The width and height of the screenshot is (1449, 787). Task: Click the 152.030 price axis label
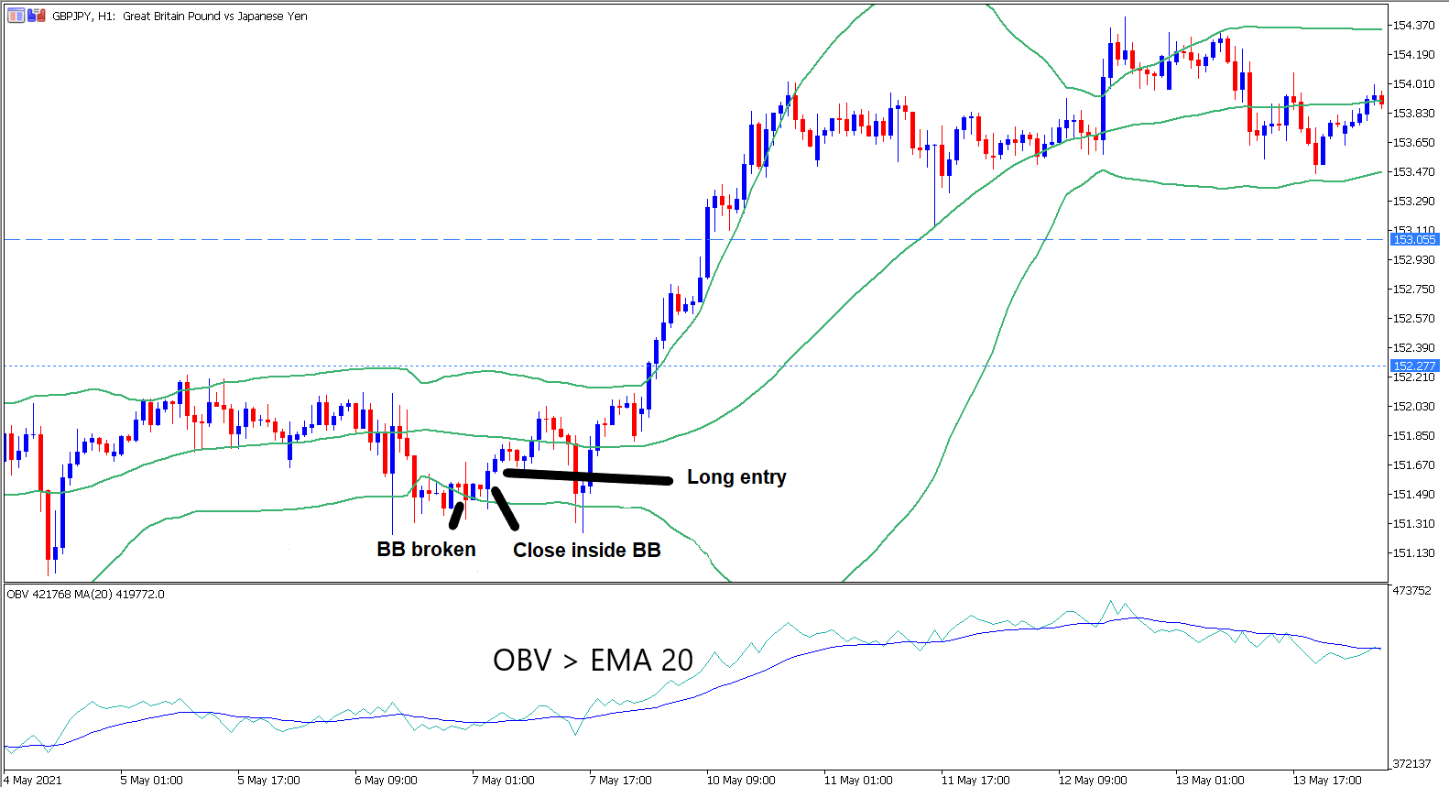(x=1413, y=406)
